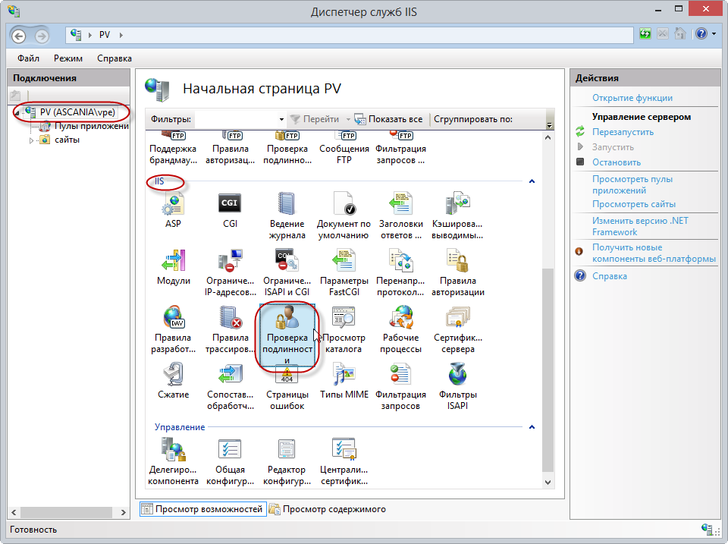This screenshot has height=544, width=728.
Task: Open the Режим menu
Action: [x=67, y=58]
